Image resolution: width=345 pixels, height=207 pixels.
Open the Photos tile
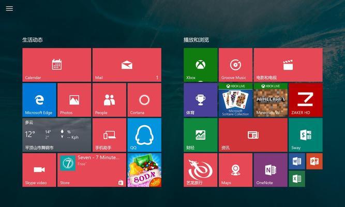(74, 100)
